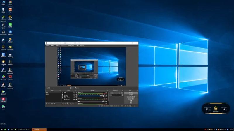
Task: Click the Filters button above the docks
Action: (x=77, y=88)
